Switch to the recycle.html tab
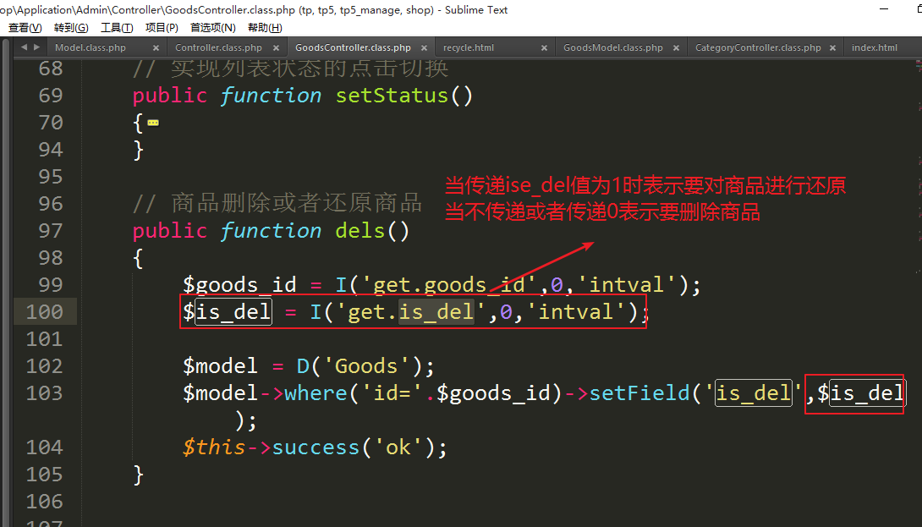 pos(469,48)
